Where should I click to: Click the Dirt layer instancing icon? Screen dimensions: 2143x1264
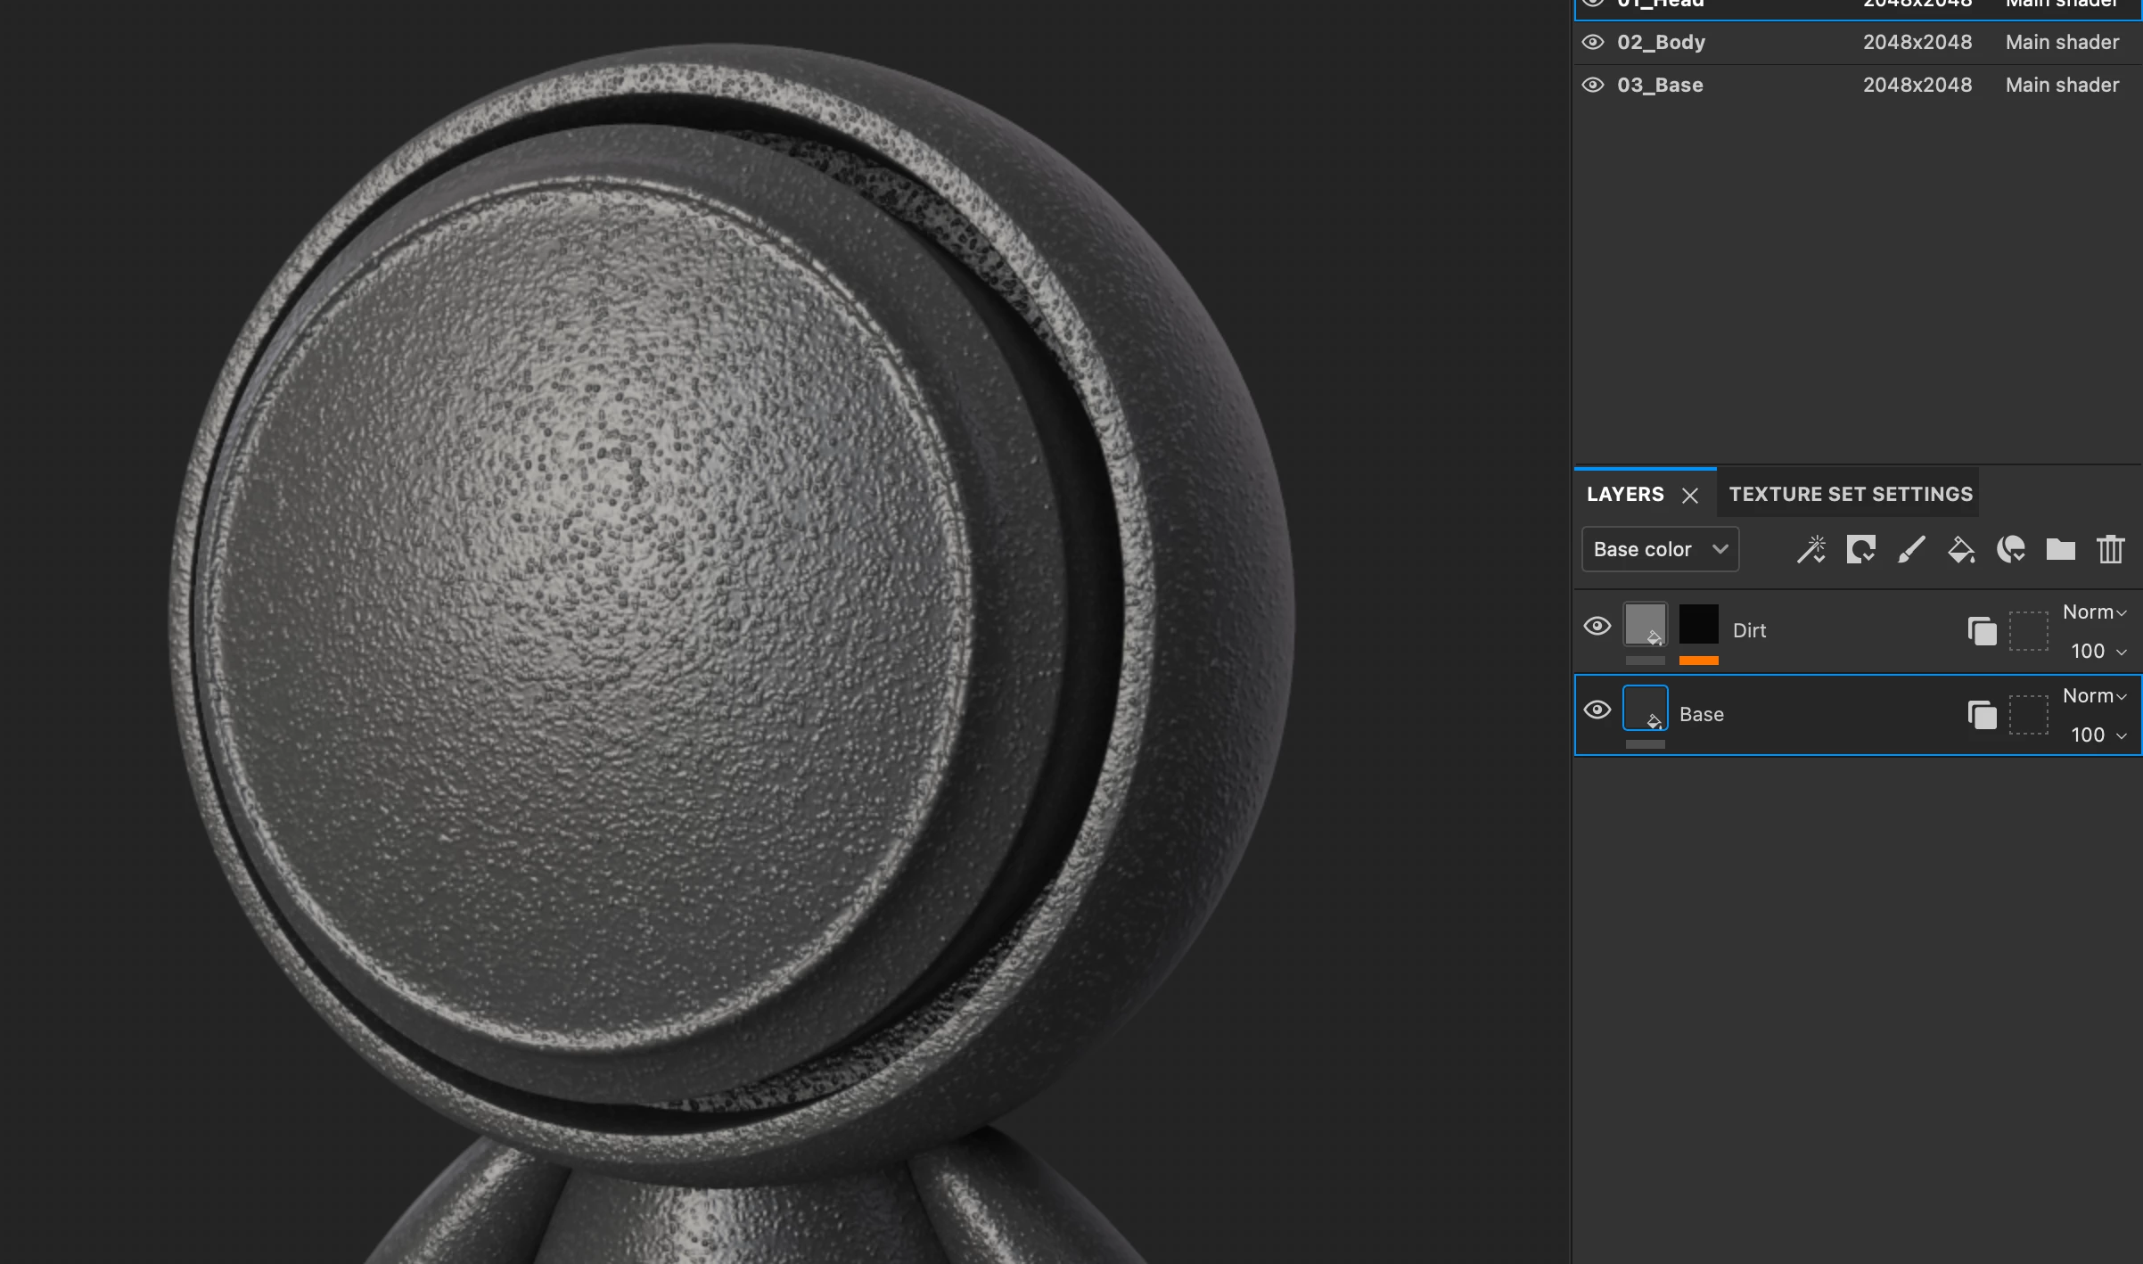[1982, 631]
